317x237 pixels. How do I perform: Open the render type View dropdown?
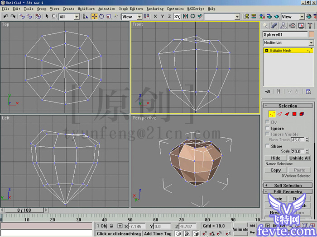302,17
